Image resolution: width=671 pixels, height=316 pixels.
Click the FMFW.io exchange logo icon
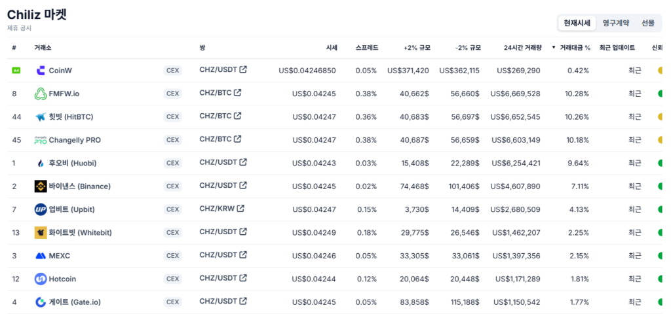coord(41,94)
